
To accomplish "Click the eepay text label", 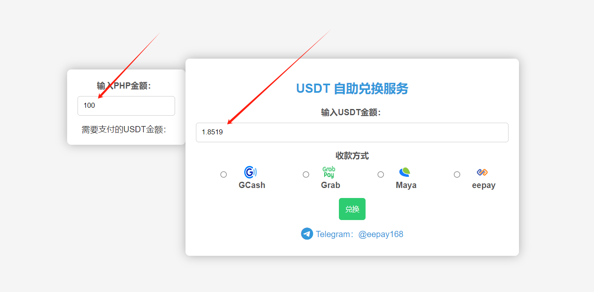I will (x=484, y=185).
